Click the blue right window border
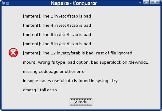Screen dimensions: 162x111 point(161,58)
